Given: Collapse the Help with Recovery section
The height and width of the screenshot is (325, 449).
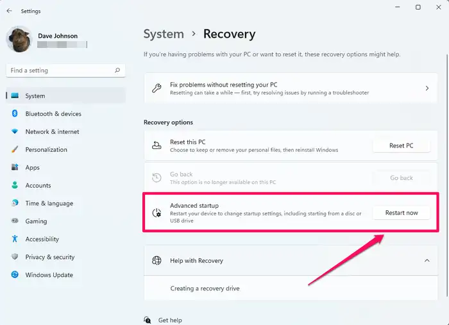Looking at the screenshot, I should 427,261.
